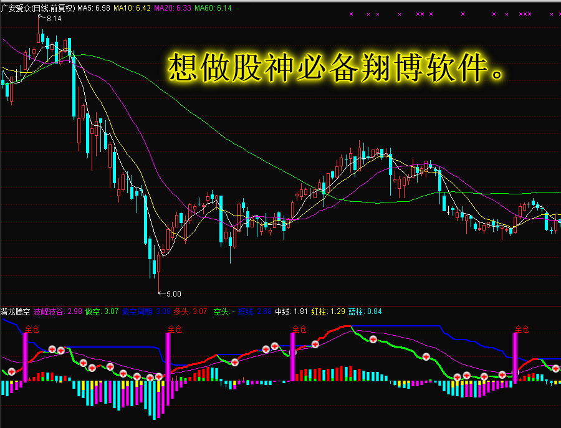Select the MA60: 6.14 indicator label
Screen dimensions: 561x428
click(x=213, y=8)
